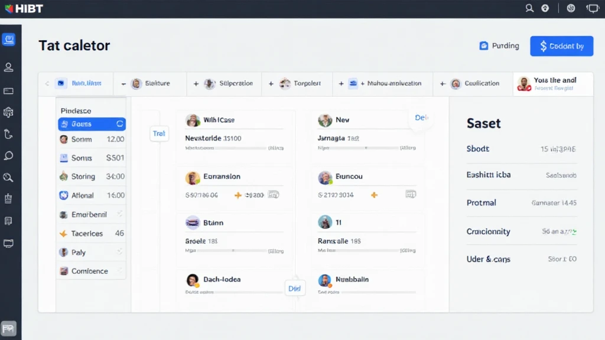Toggle the refresh control on Goens row

coord(119,124)
